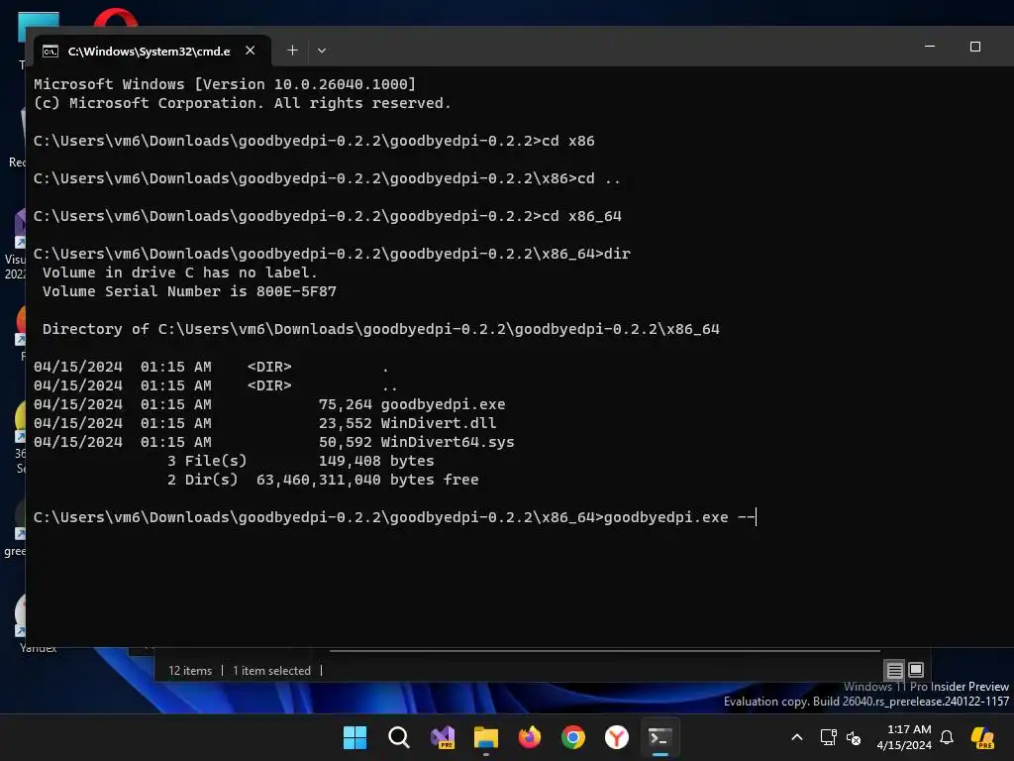Show hidden system tray icons
This screenshot has width=1014, height=761.
click(797, 737)
